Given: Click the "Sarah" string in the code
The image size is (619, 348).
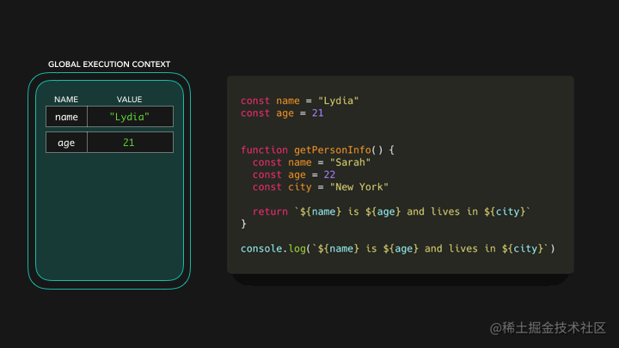Looking at the screenshot, I should [x=350, y=162].
